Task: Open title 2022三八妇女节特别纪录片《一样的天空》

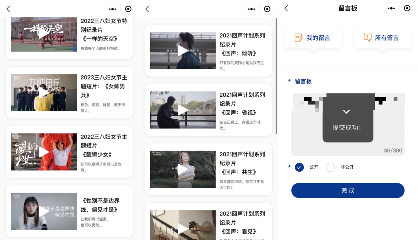Action: coord(104,30)
